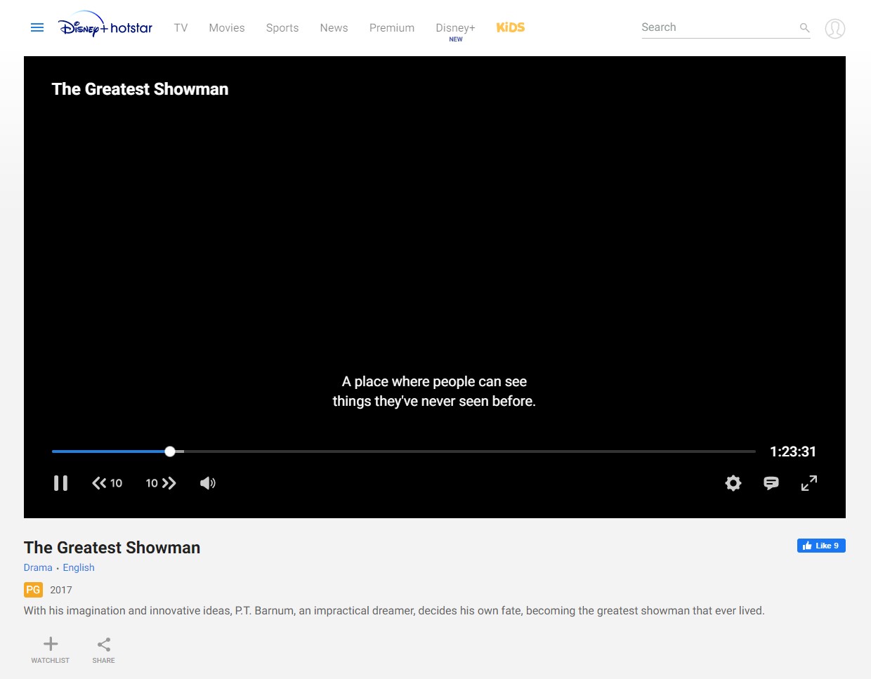Click the year 2017
This screenshot has width=871, height=679.
point(61,590)
